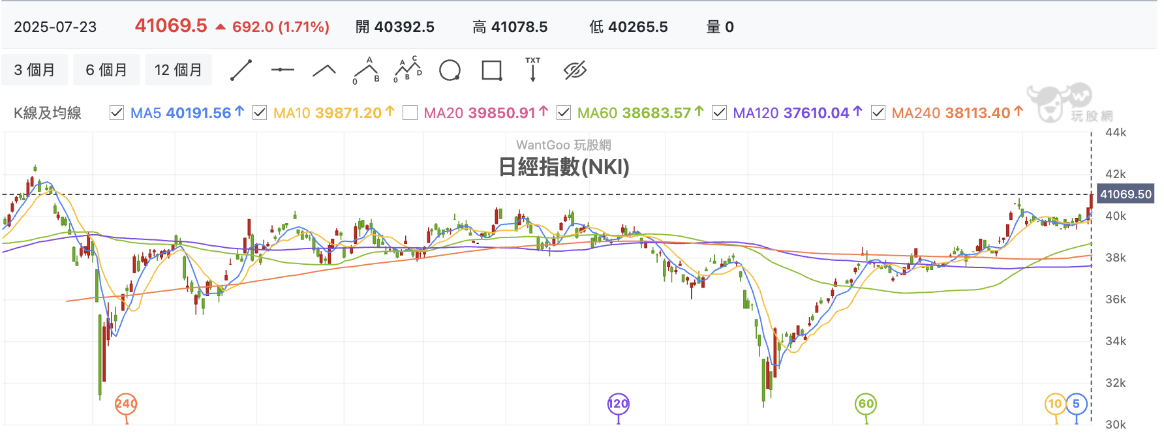This screenshot has height=437, width=1164.
Task: Click the change 692.0 (1.71%) text
Action: tap(281, 27)
